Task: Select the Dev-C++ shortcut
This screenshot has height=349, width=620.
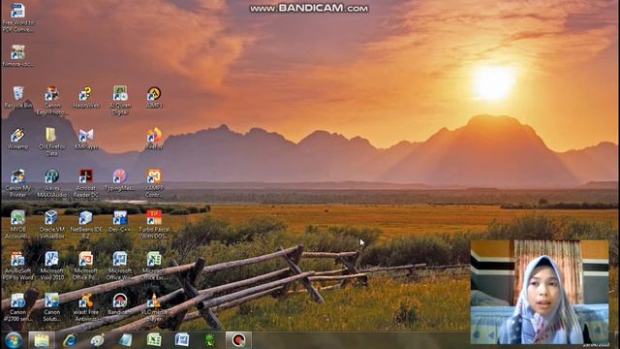Action: (120, 222)
